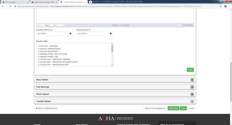The width and height of the screenshot is (232, 125).
Task: Expand the Photo Upload section
Action: pyautogui.click(x=192, y=94)
